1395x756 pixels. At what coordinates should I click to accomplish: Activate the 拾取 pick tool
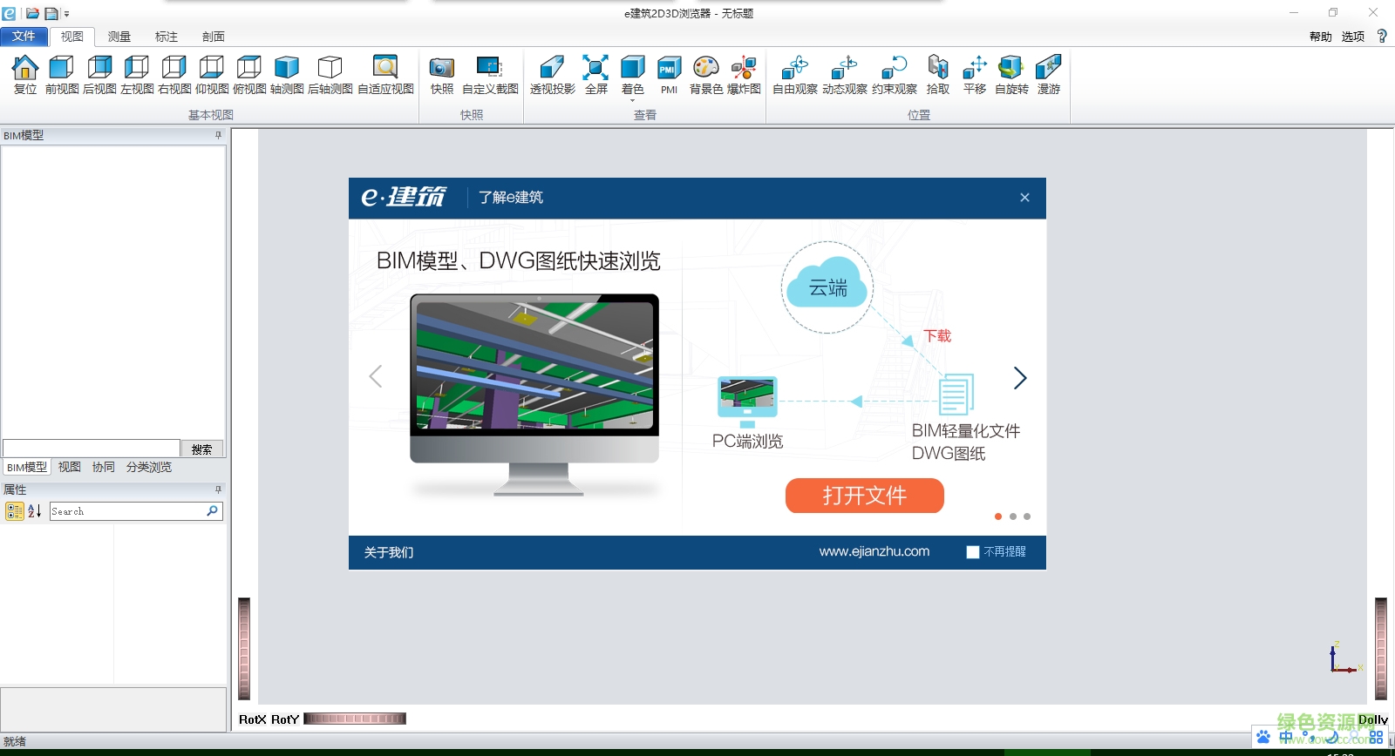point(938,75)
